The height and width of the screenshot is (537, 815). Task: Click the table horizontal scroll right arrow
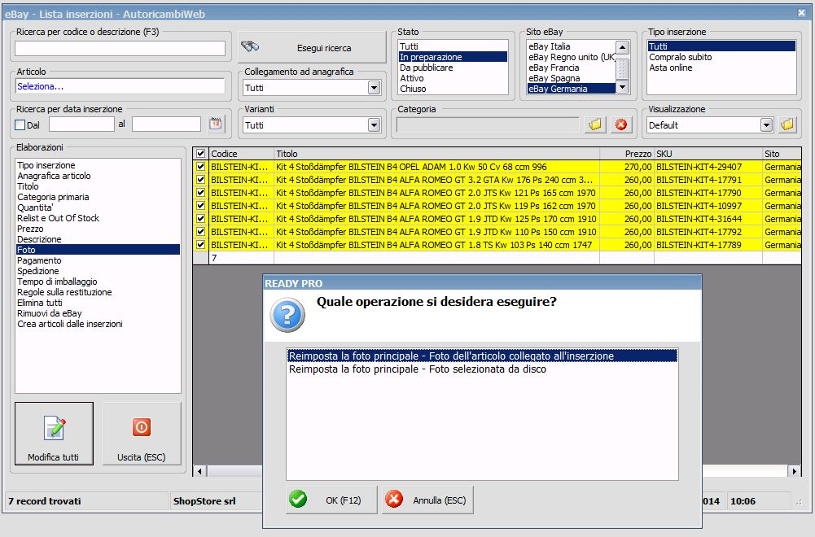point(794,471)
